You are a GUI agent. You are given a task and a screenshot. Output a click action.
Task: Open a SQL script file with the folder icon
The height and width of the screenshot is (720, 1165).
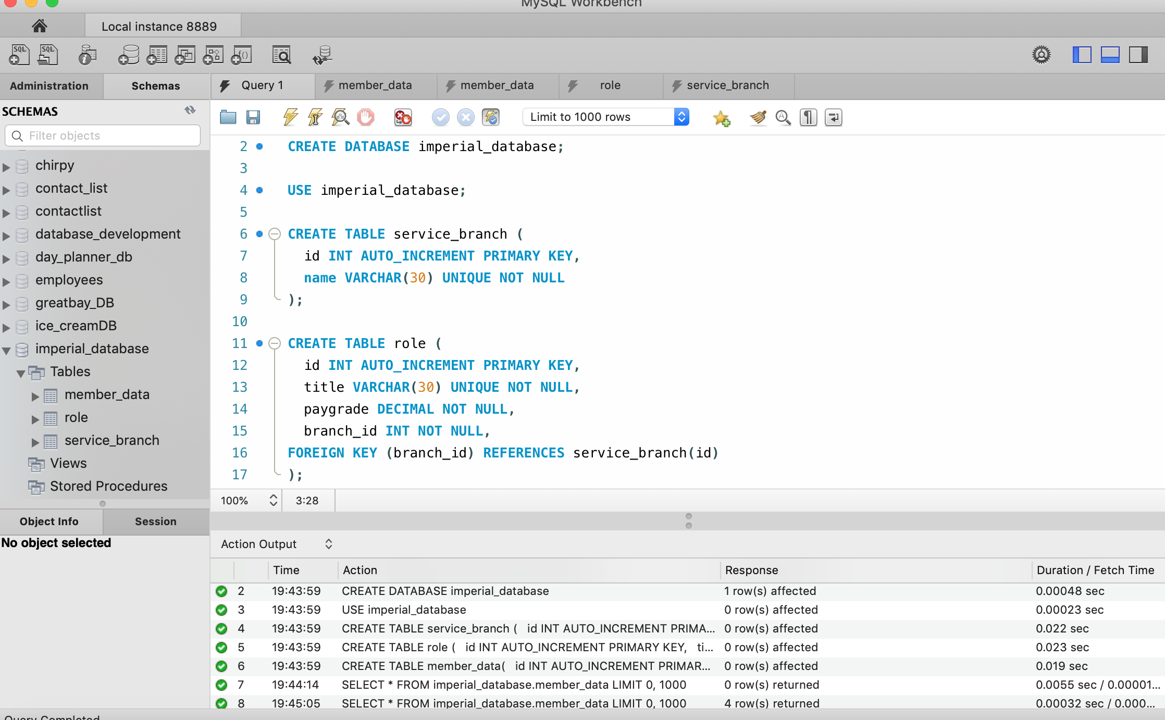tap(228, 117)
